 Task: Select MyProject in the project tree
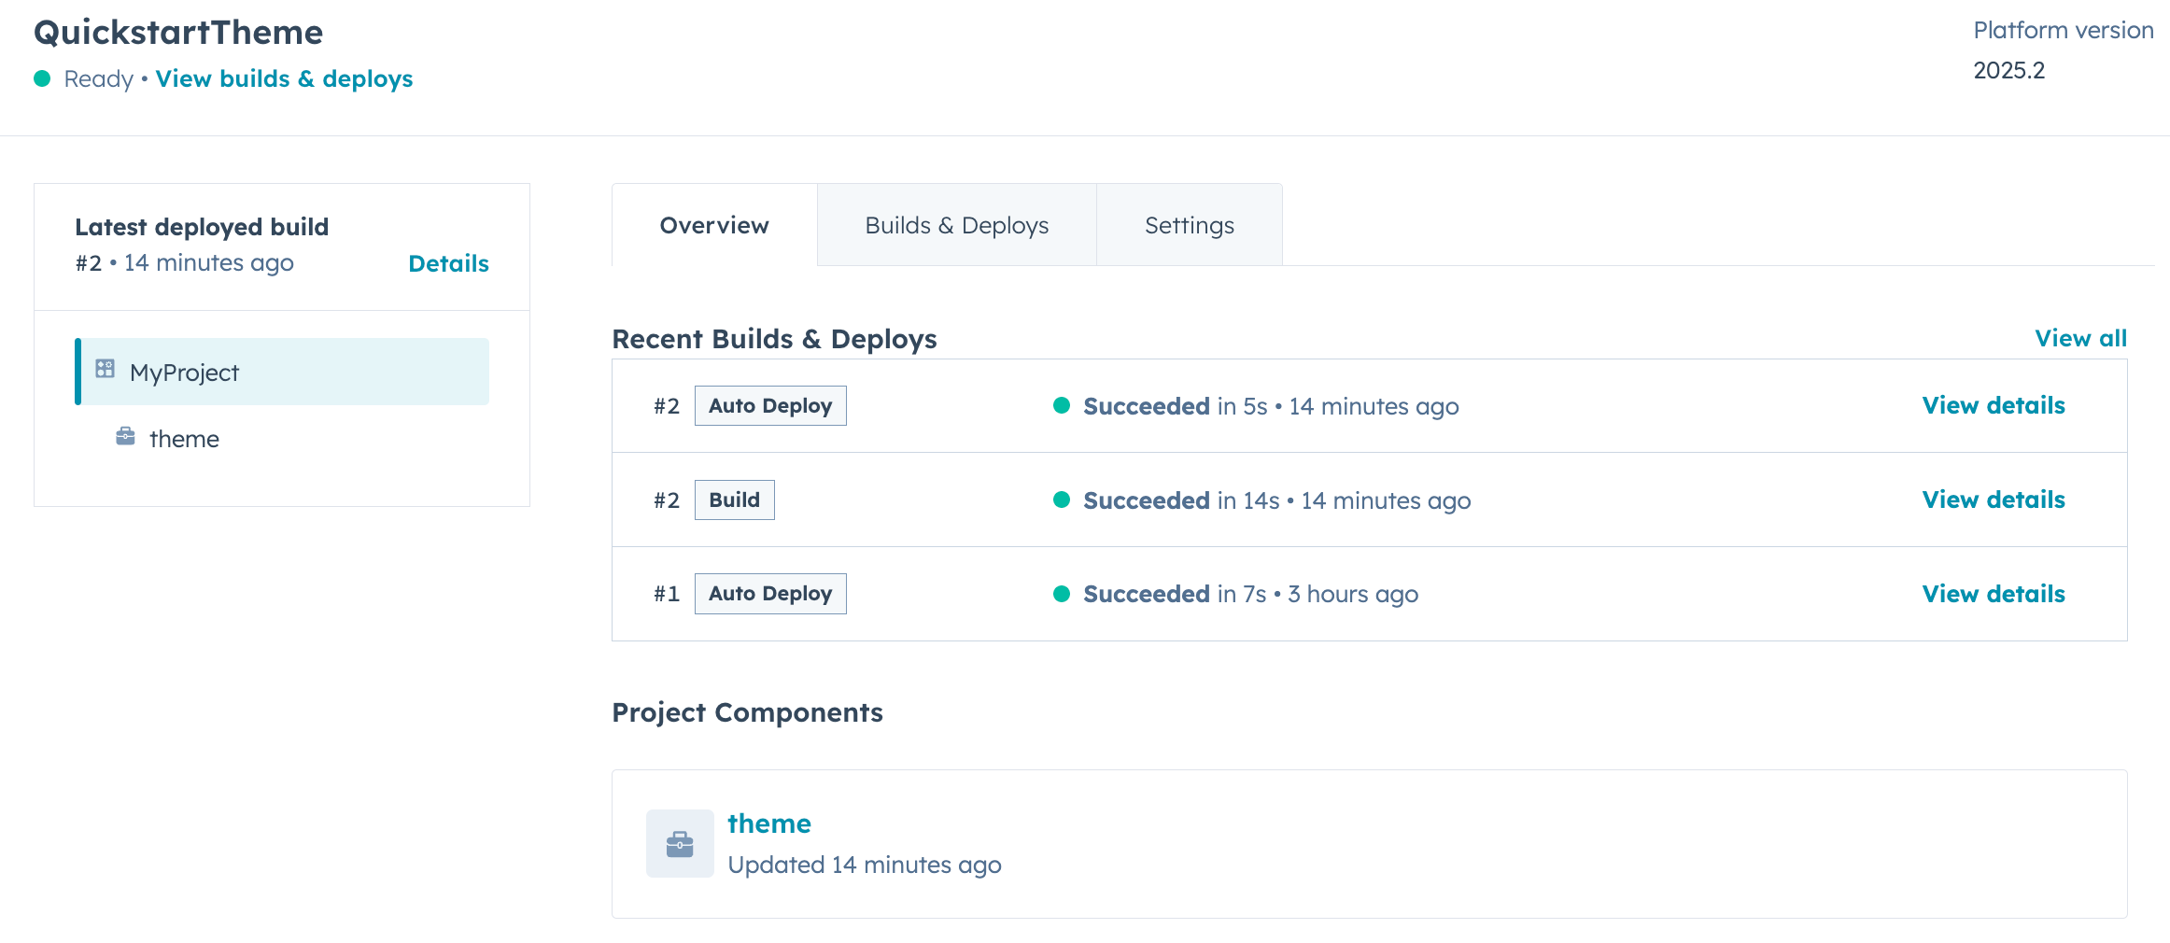point(185,373)
